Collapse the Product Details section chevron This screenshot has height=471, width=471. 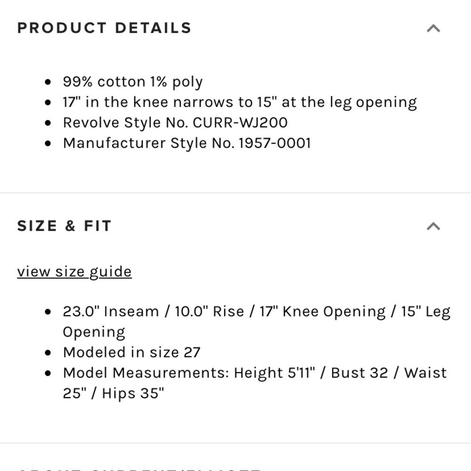433,29
